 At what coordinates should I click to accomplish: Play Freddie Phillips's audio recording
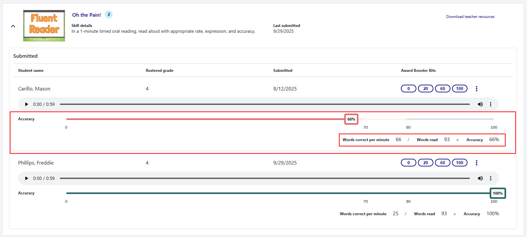point(27,178)
